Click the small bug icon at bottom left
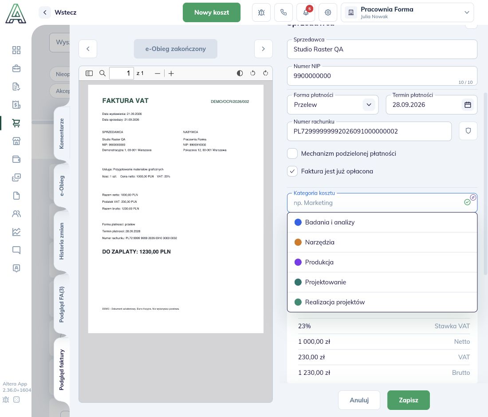488x417 pixels. [6, 400]
